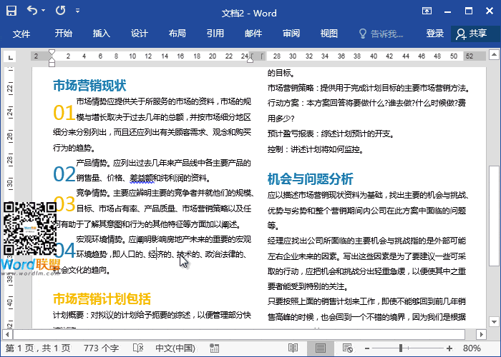
Task: Switch to Read Mode view
Action: click(x=293, y=348)
